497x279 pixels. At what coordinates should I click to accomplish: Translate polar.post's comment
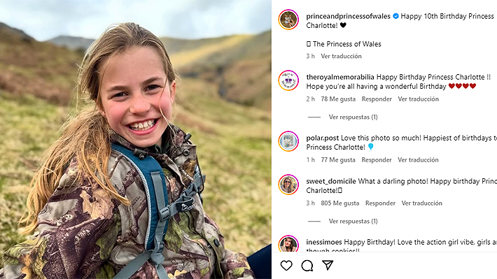point(418,159)
